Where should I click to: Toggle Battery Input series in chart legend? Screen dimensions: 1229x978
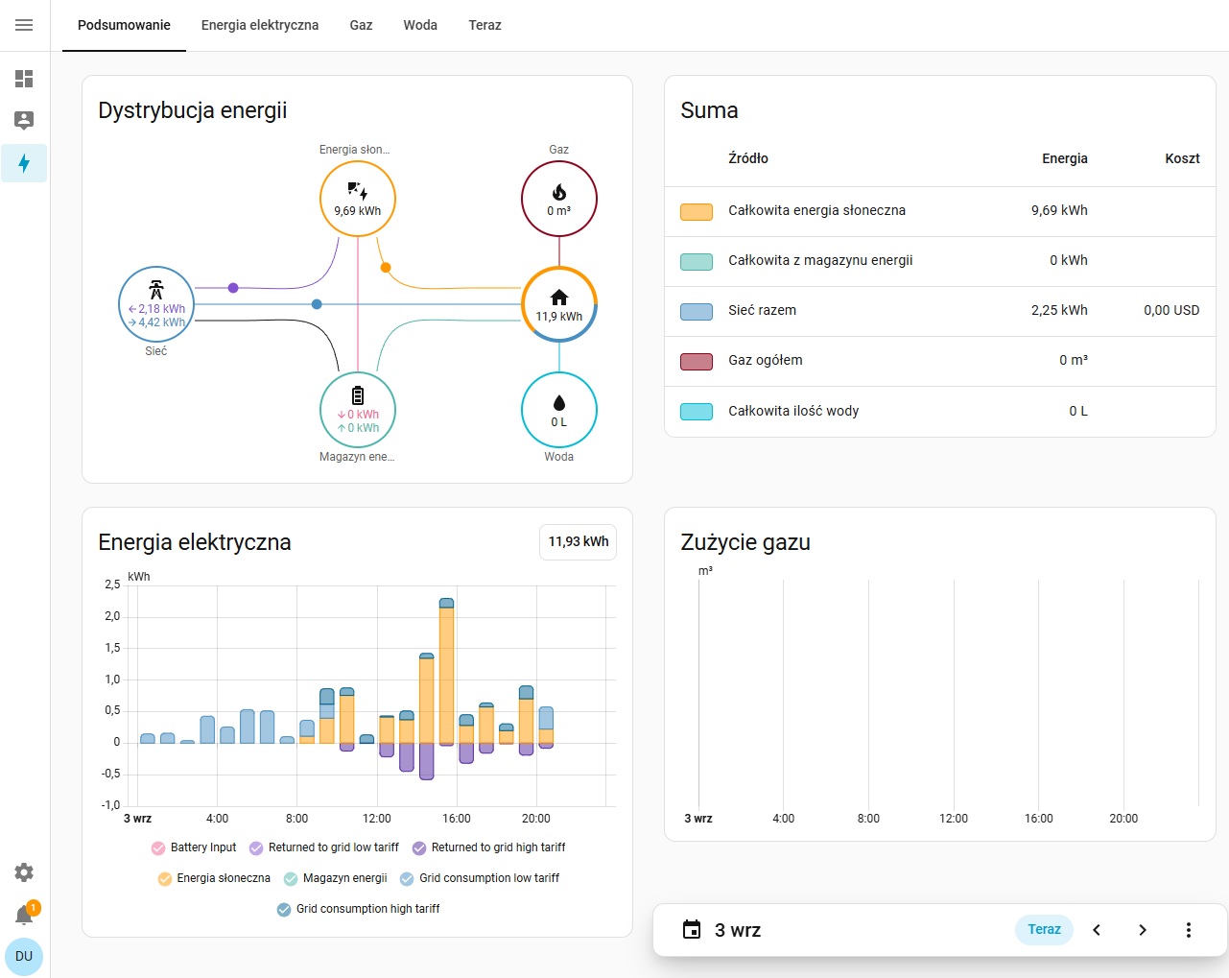(194, 847)
